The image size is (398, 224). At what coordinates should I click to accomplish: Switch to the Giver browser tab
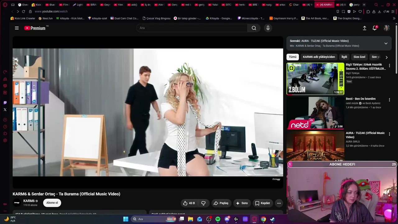tap(23, 5)
